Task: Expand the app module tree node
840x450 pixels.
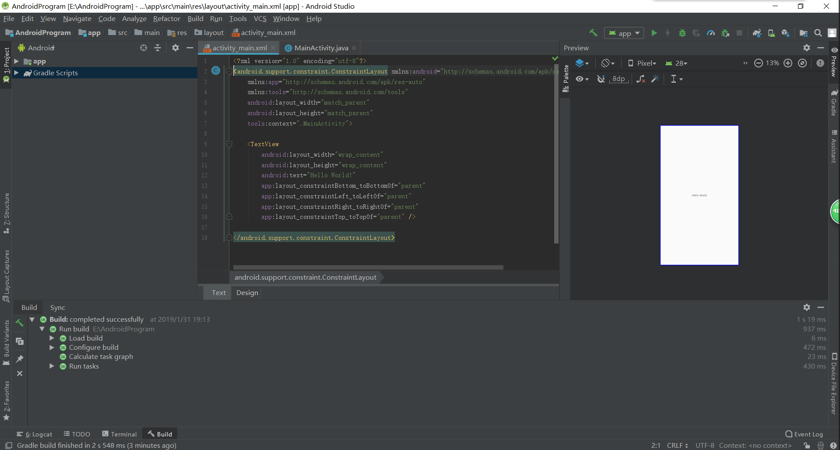Action: click(x=16, y=61)
